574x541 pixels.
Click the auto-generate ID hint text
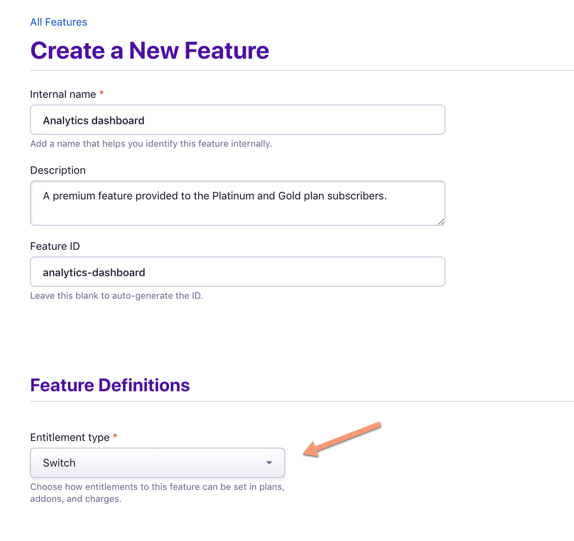pyautogui.click(x=116, y=296)
